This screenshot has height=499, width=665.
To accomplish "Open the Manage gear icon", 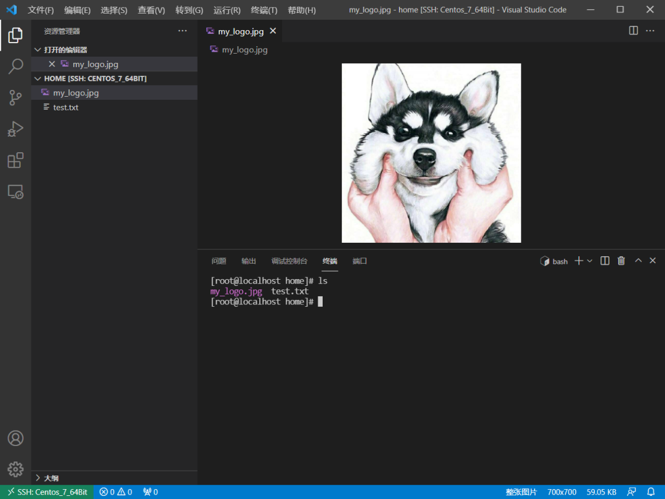I will tap(15, 469).
